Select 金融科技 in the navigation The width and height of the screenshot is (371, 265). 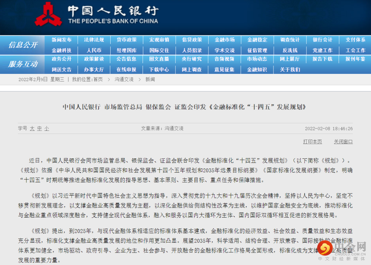click(x=61, y=51)
